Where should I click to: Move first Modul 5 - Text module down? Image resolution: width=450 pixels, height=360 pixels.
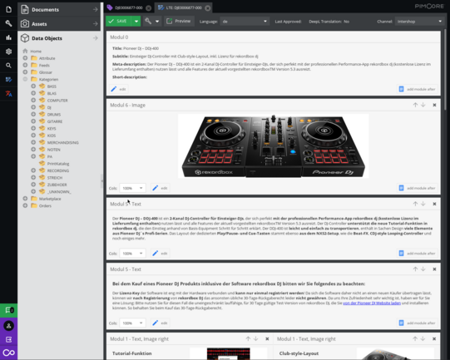click(x=423, y=204)
